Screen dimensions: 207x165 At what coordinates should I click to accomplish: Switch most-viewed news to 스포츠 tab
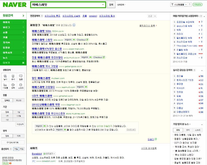point(197,130)
